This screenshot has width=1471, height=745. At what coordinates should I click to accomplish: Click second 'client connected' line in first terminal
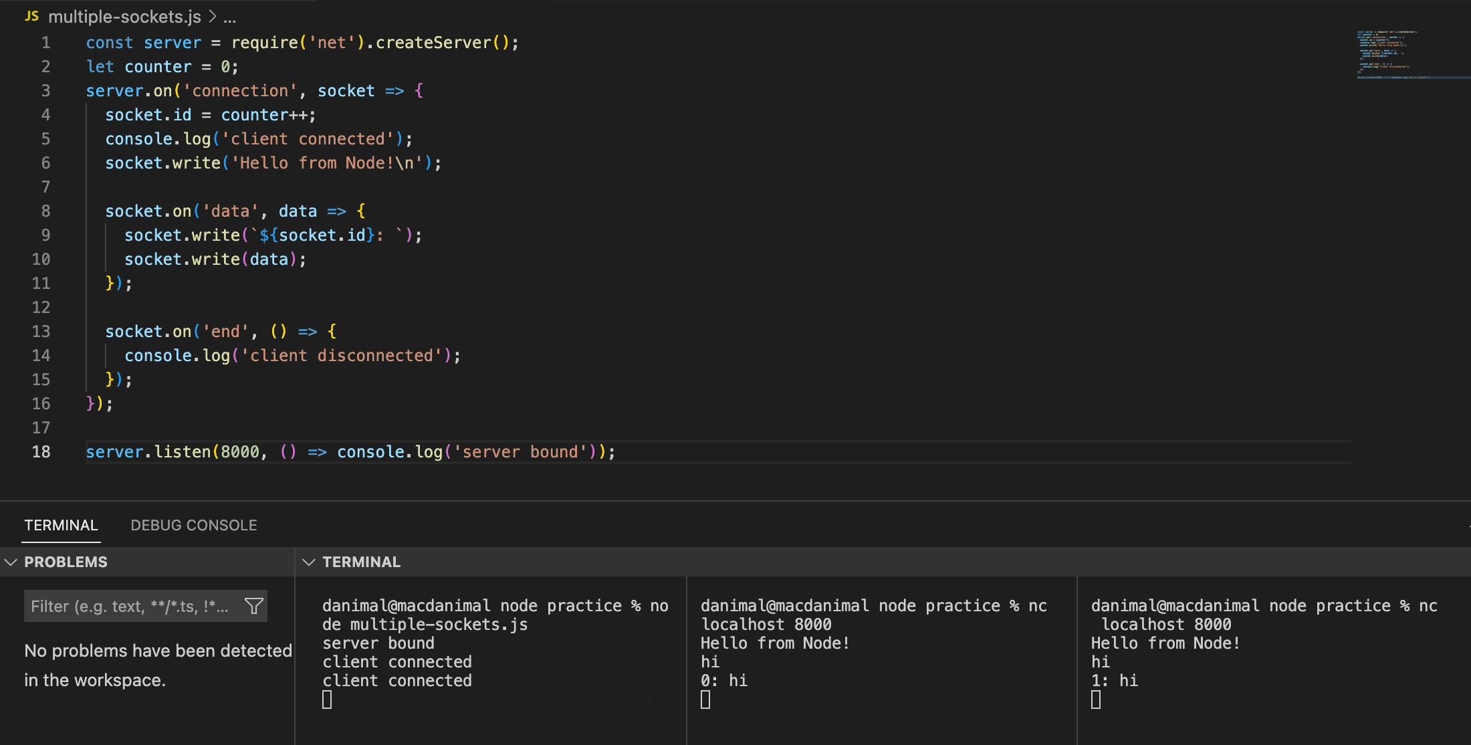397,681
